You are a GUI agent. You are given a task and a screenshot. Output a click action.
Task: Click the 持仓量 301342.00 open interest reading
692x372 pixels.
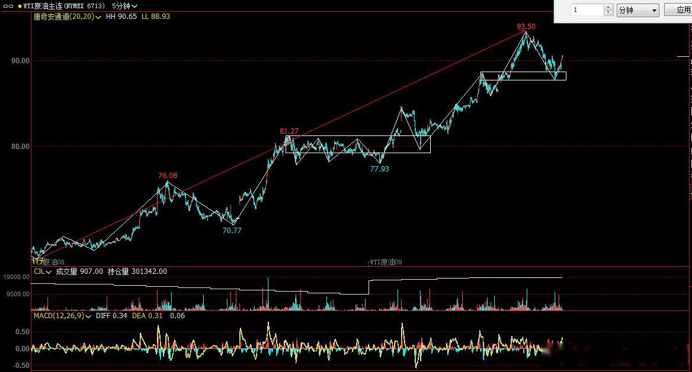[x=137, y=271]
